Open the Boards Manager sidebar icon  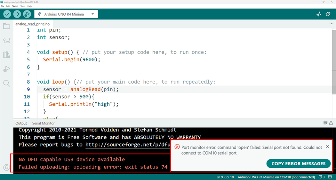pyautogui.click(x=7, y=41)
